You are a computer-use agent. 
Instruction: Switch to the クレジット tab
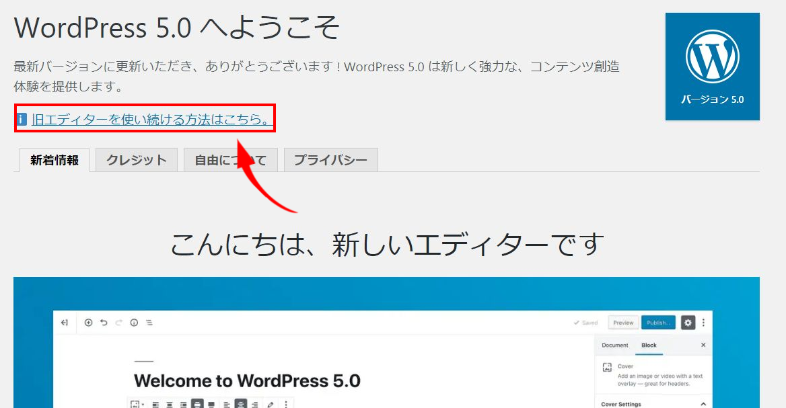137,160
